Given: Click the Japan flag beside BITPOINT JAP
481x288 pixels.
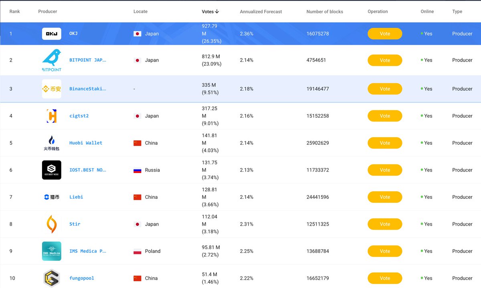Looking at the screenshot, I should tap(137, 60).
